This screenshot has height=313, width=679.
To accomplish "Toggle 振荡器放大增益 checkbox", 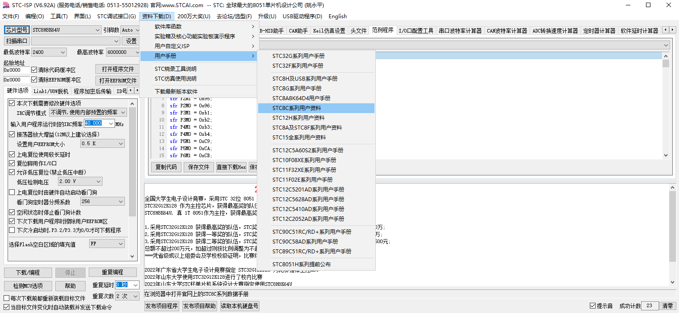I will point(12,134).
